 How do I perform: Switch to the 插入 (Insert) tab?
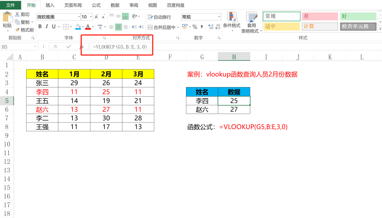[50, 5]
